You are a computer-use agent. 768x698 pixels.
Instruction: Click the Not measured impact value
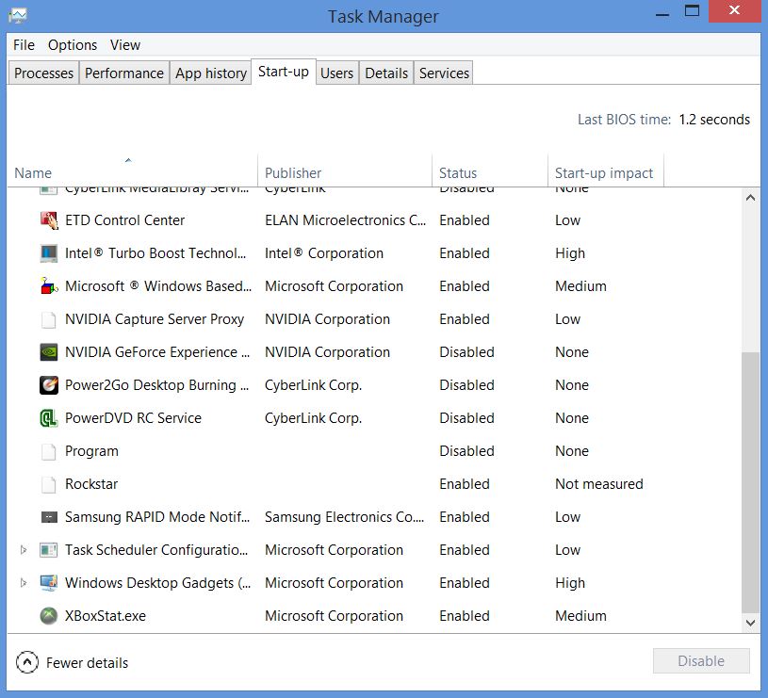coord(599,484)
